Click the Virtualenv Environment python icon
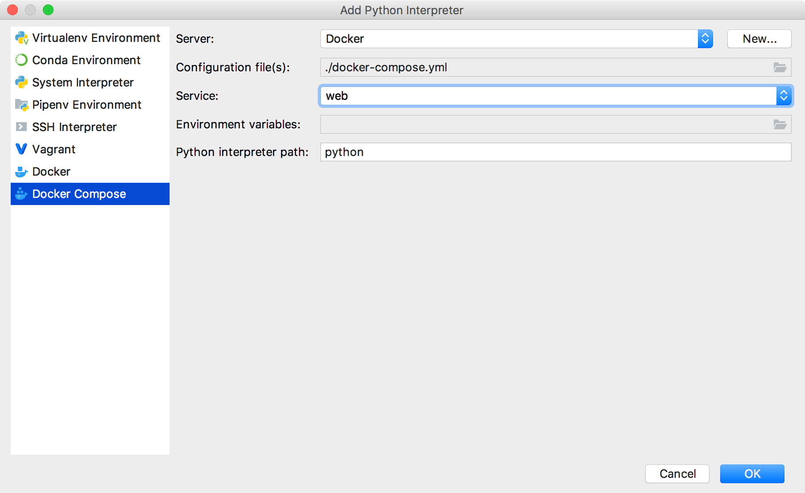The height and width of the screenshot is (493, 805). pyautogui.click(x=21, y=38)
